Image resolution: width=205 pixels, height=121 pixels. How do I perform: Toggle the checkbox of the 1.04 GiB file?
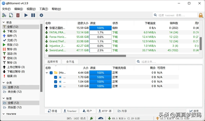56,82
